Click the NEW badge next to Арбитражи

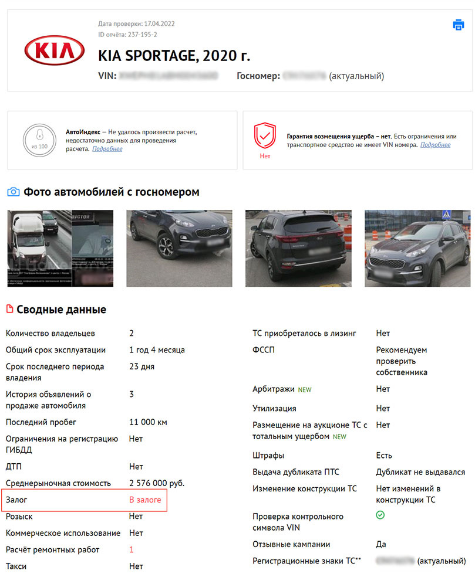[305, 389]
